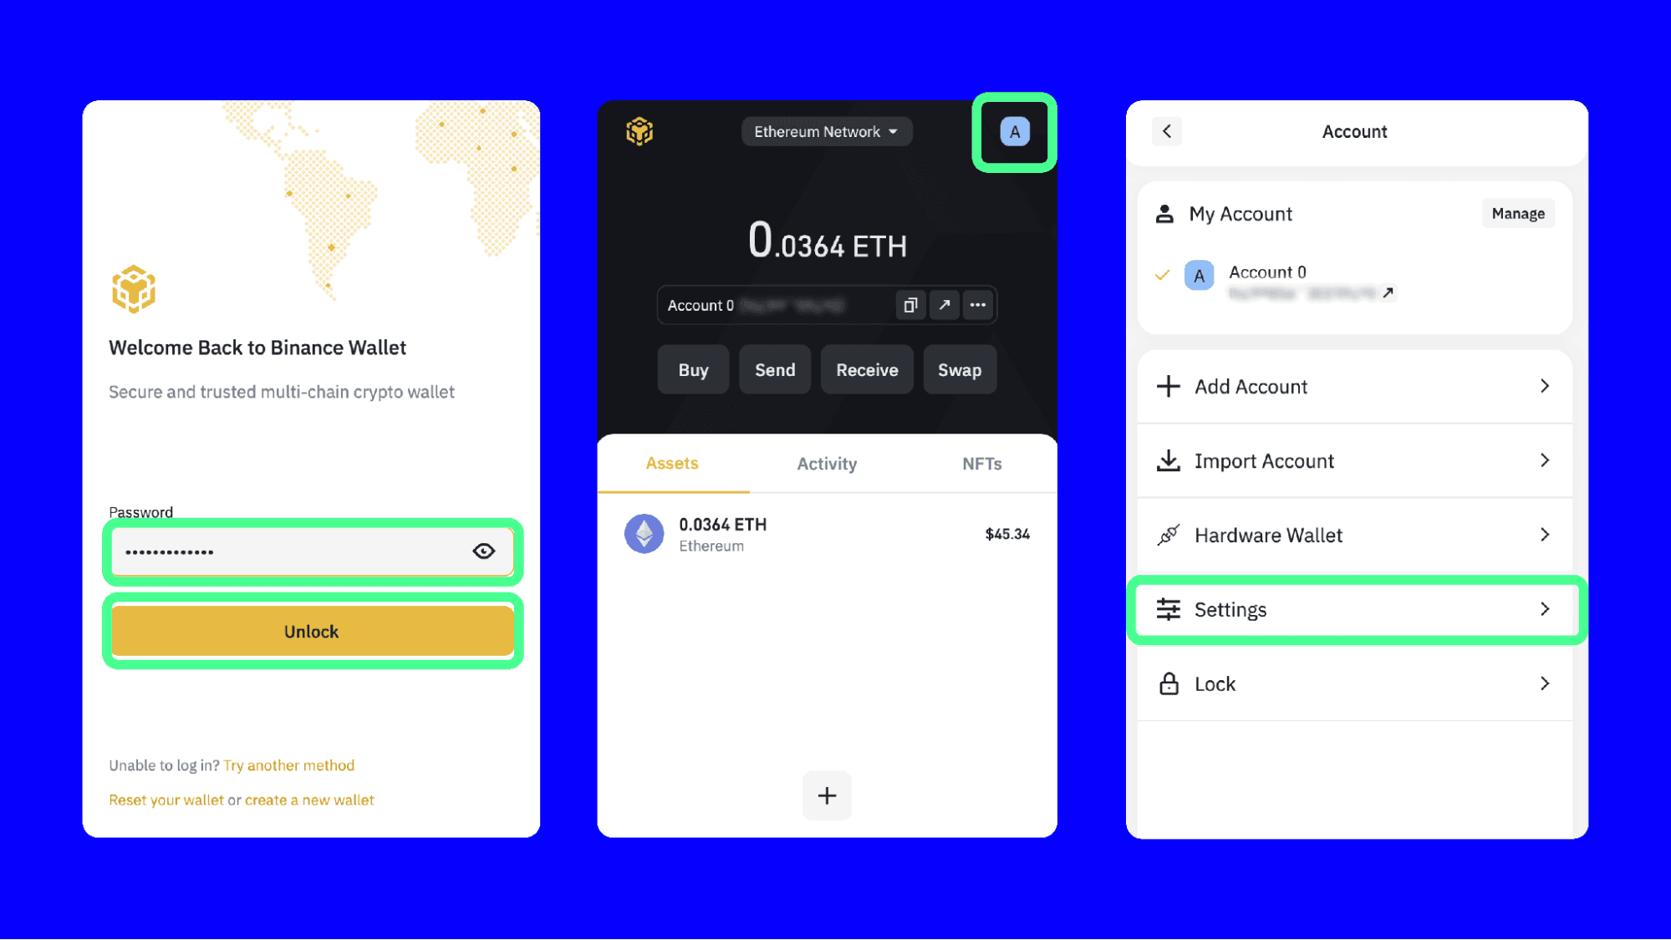Click the Unlock button to login

point(312,631)
